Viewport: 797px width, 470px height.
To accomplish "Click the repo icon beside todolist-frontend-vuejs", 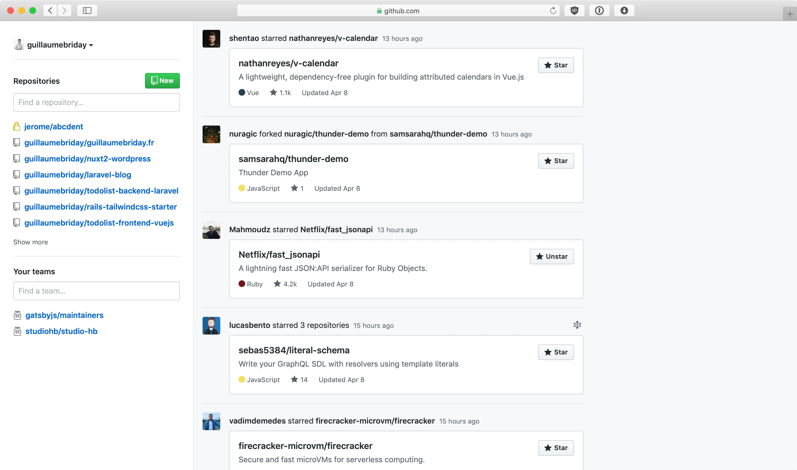I will [17, 223].
